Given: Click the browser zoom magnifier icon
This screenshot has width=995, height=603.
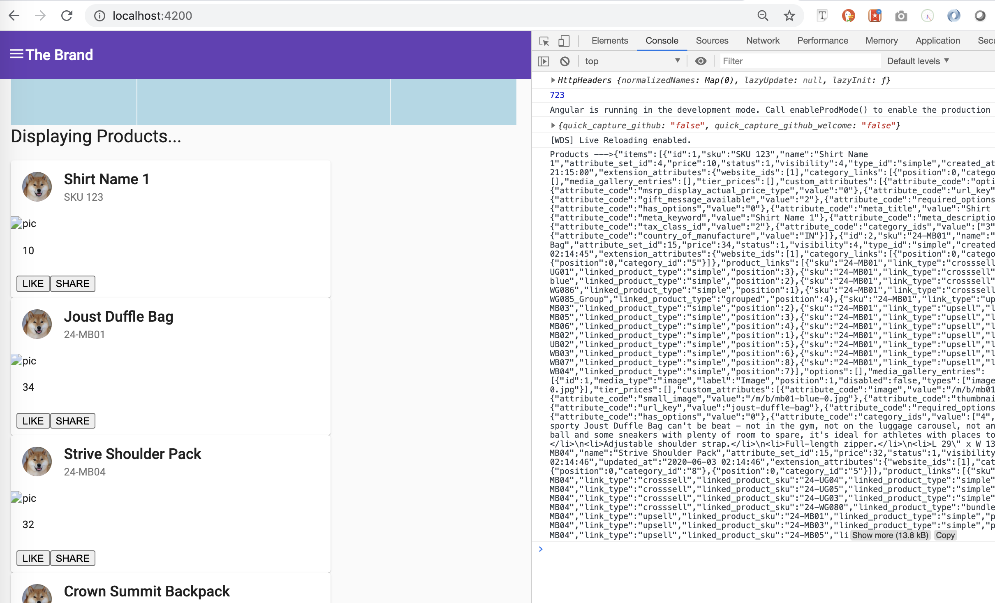Looking at the screenshot, I should (763, 16).
